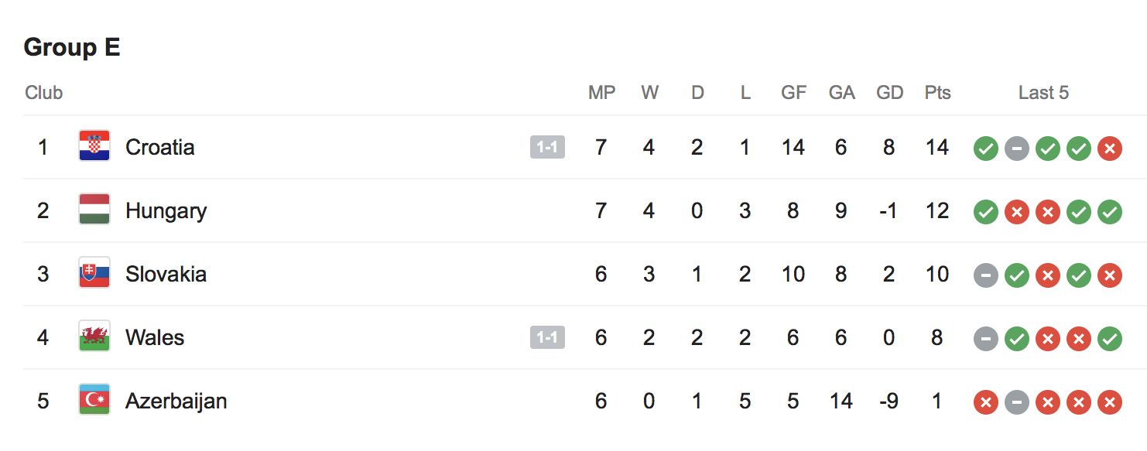Click the Hungary flag icon
This screenshot has width=1147, height=451.
pos(94,210)
